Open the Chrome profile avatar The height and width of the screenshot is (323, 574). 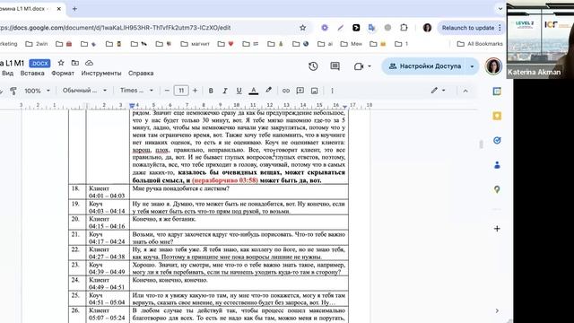427,28
